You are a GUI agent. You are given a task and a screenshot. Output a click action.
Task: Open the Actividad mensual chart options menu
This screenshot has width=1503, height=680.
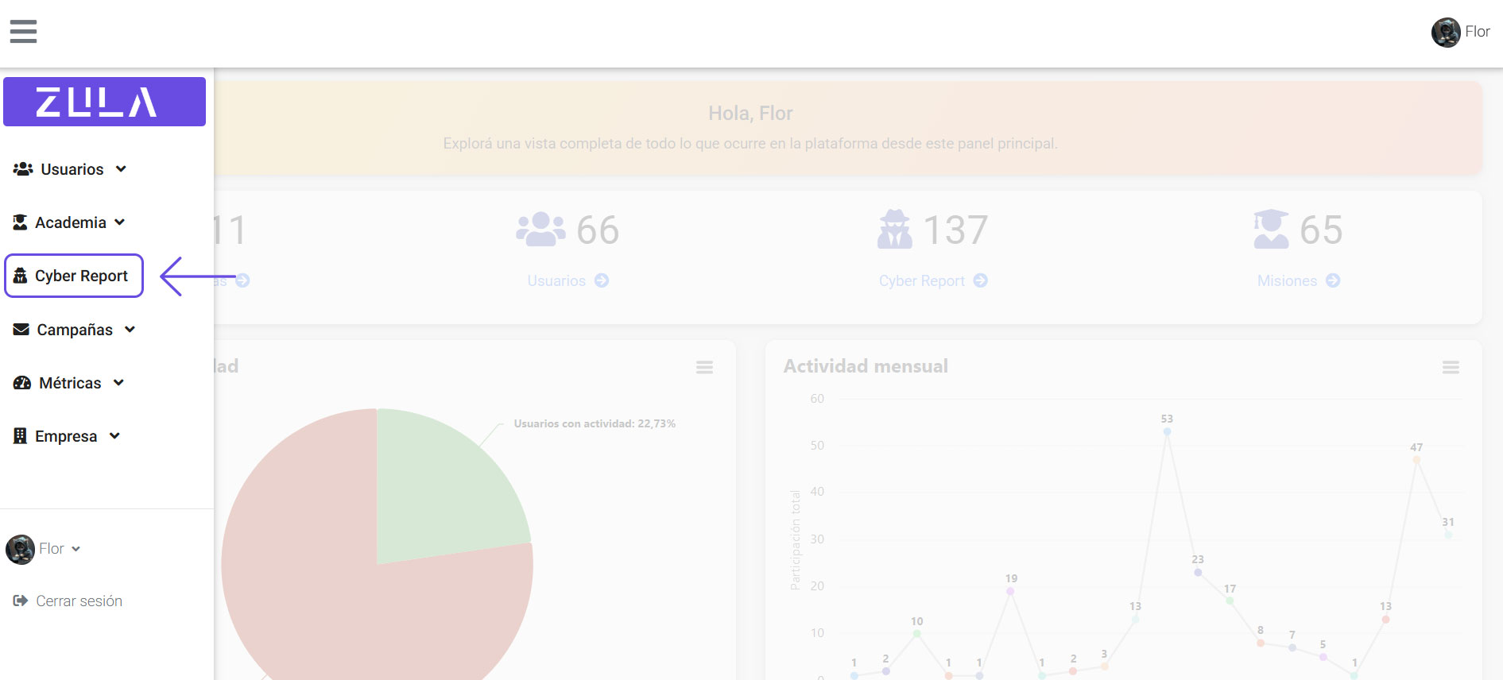point(1451,367)
